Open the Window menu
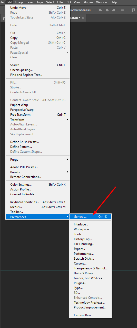Screen dimensions: 137x328 click(x=102, y=2)
